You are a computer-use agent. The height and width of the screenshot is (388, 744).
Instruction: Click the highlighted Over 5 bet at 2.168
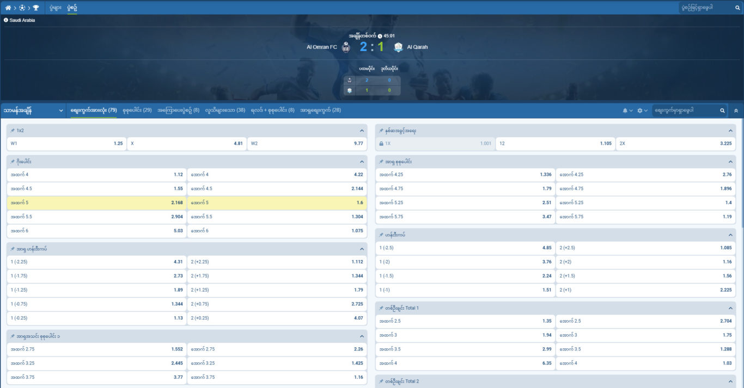coord(96,201)
